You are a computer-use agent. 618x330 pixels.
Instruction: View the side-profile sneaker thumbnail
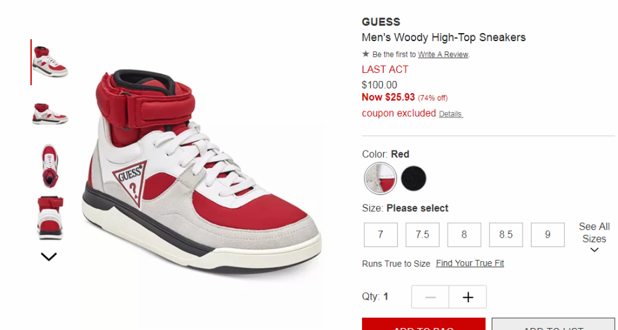pyautogui.click(x=50, y=113)
